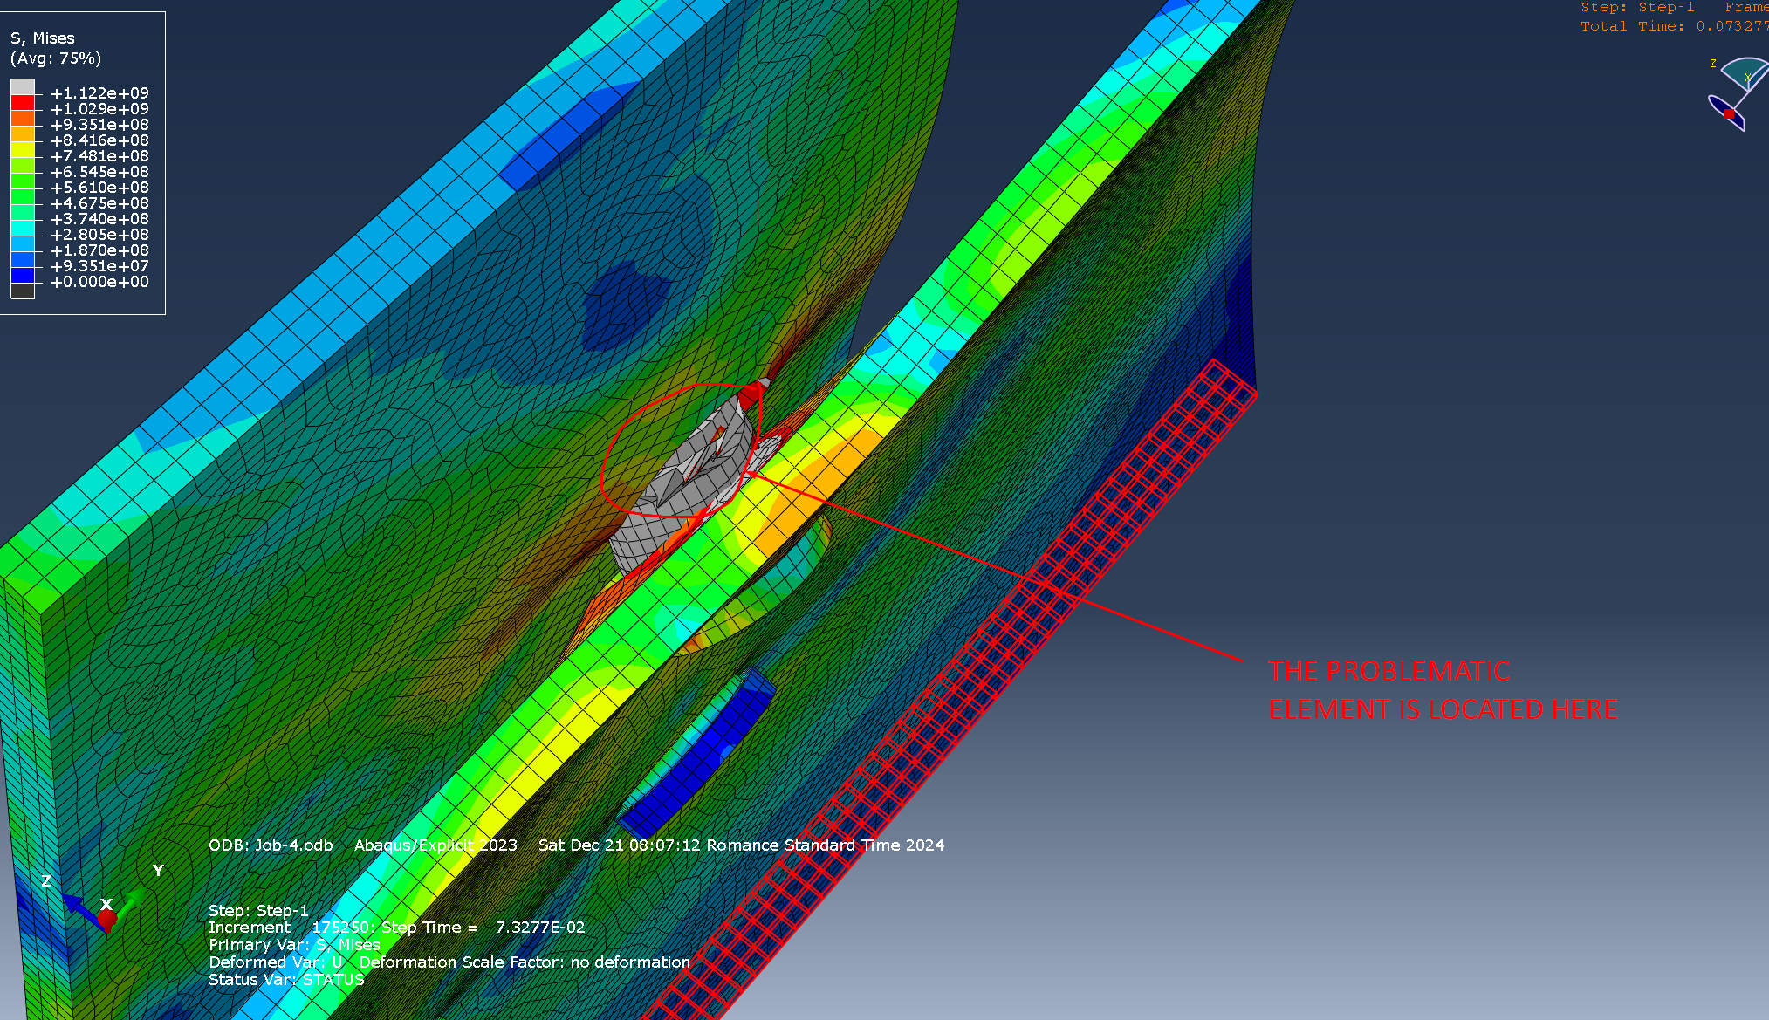Click the 'Primary Var: S, Mises' line

[294, 945]
